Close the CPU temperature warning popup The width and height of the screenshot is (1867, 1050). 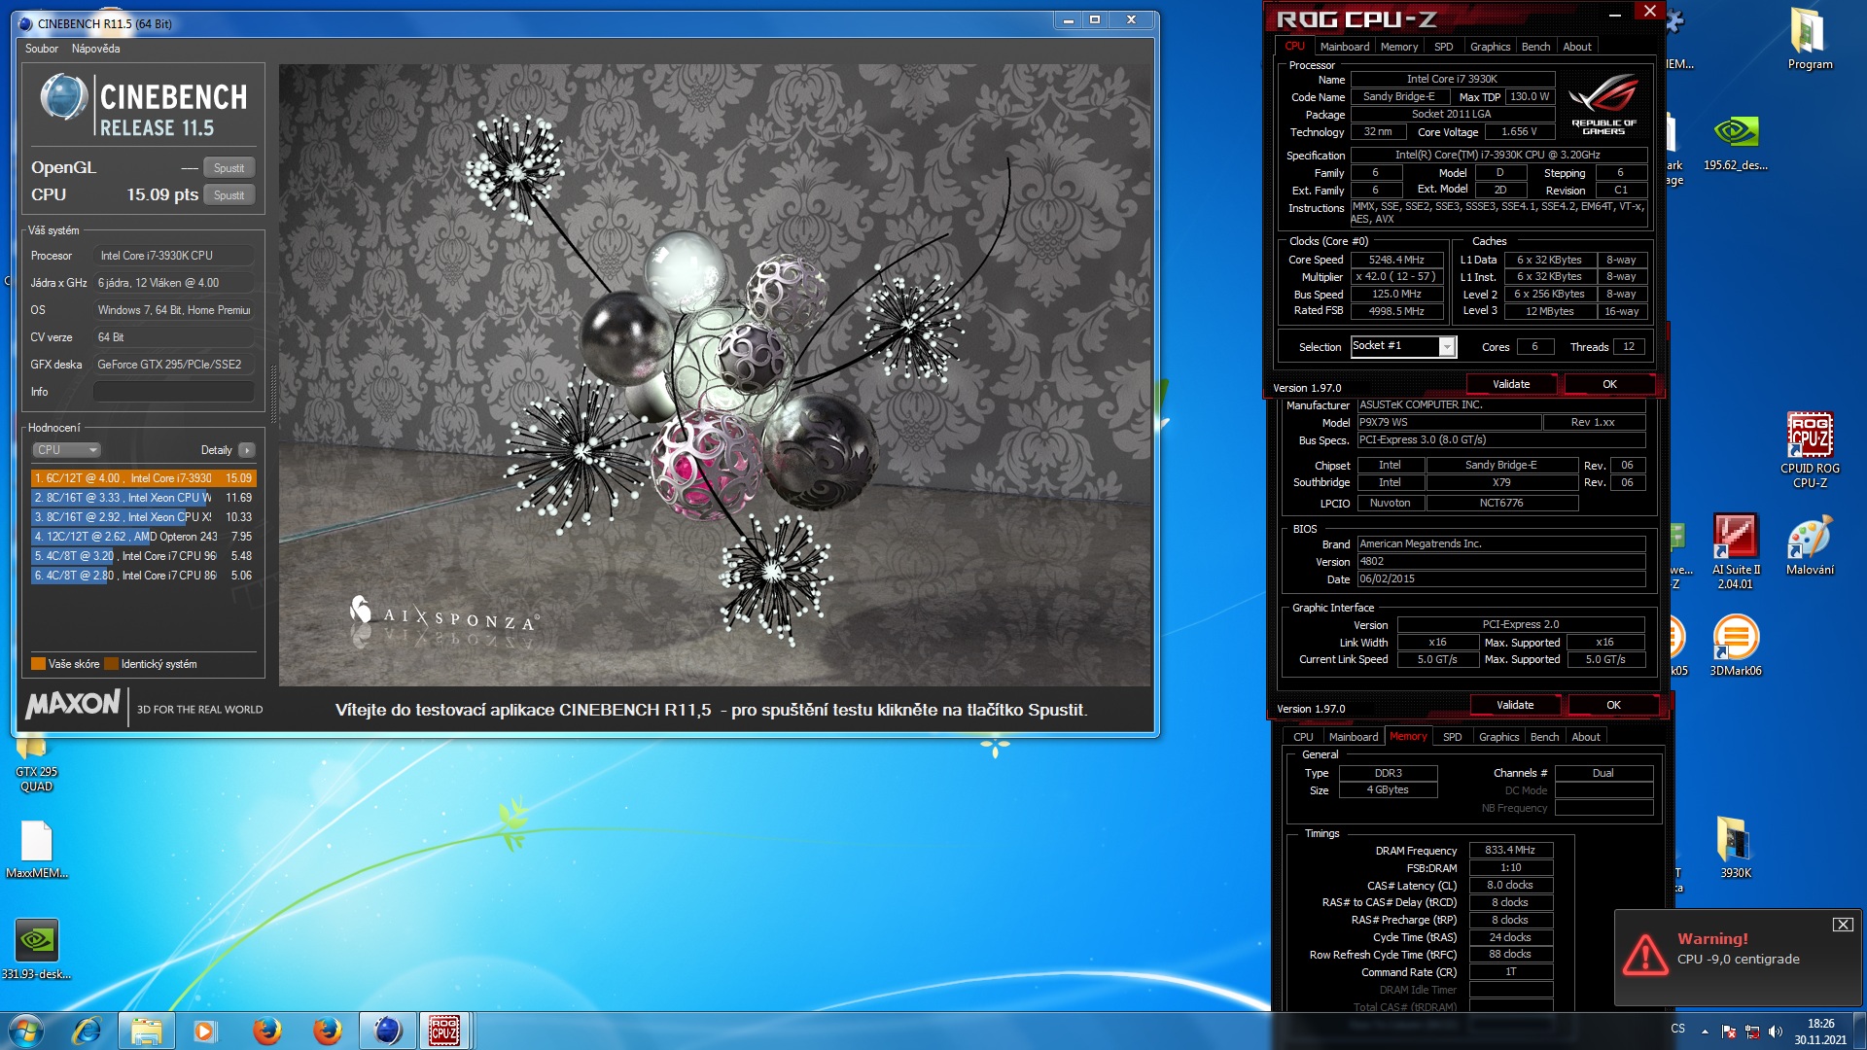click(1843, 925)
